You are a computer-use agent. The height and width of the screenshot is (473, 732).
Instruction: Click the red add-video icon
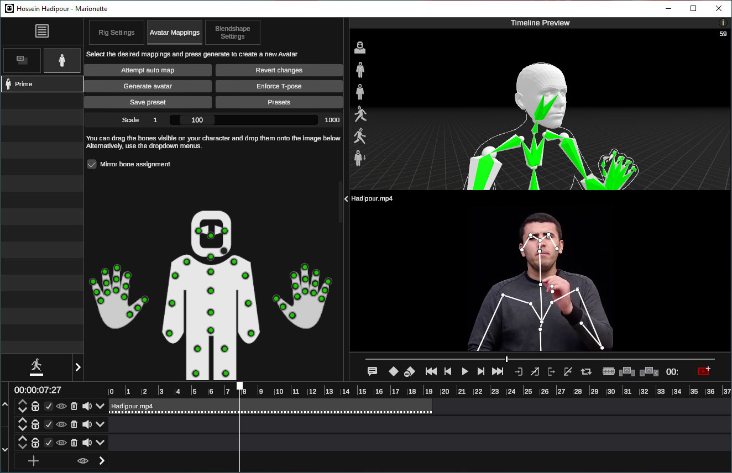pyautogui.click(x=703, y=371)
